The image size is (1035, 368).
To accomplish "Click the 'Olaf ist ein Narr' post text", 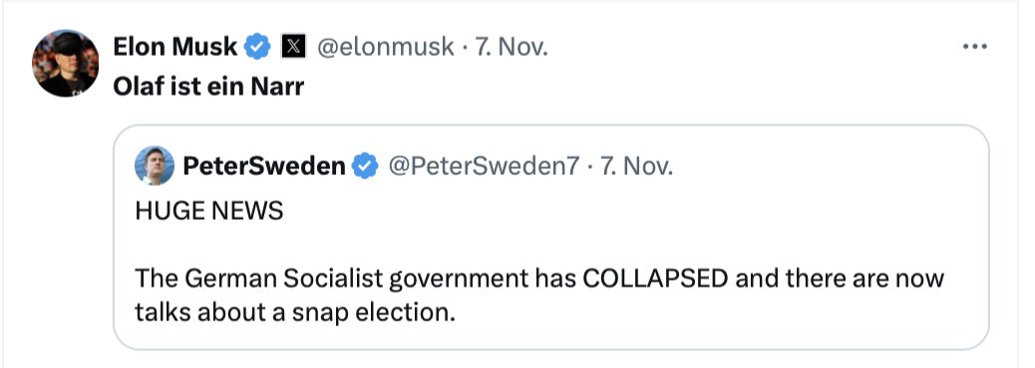I will click(208, 87).
